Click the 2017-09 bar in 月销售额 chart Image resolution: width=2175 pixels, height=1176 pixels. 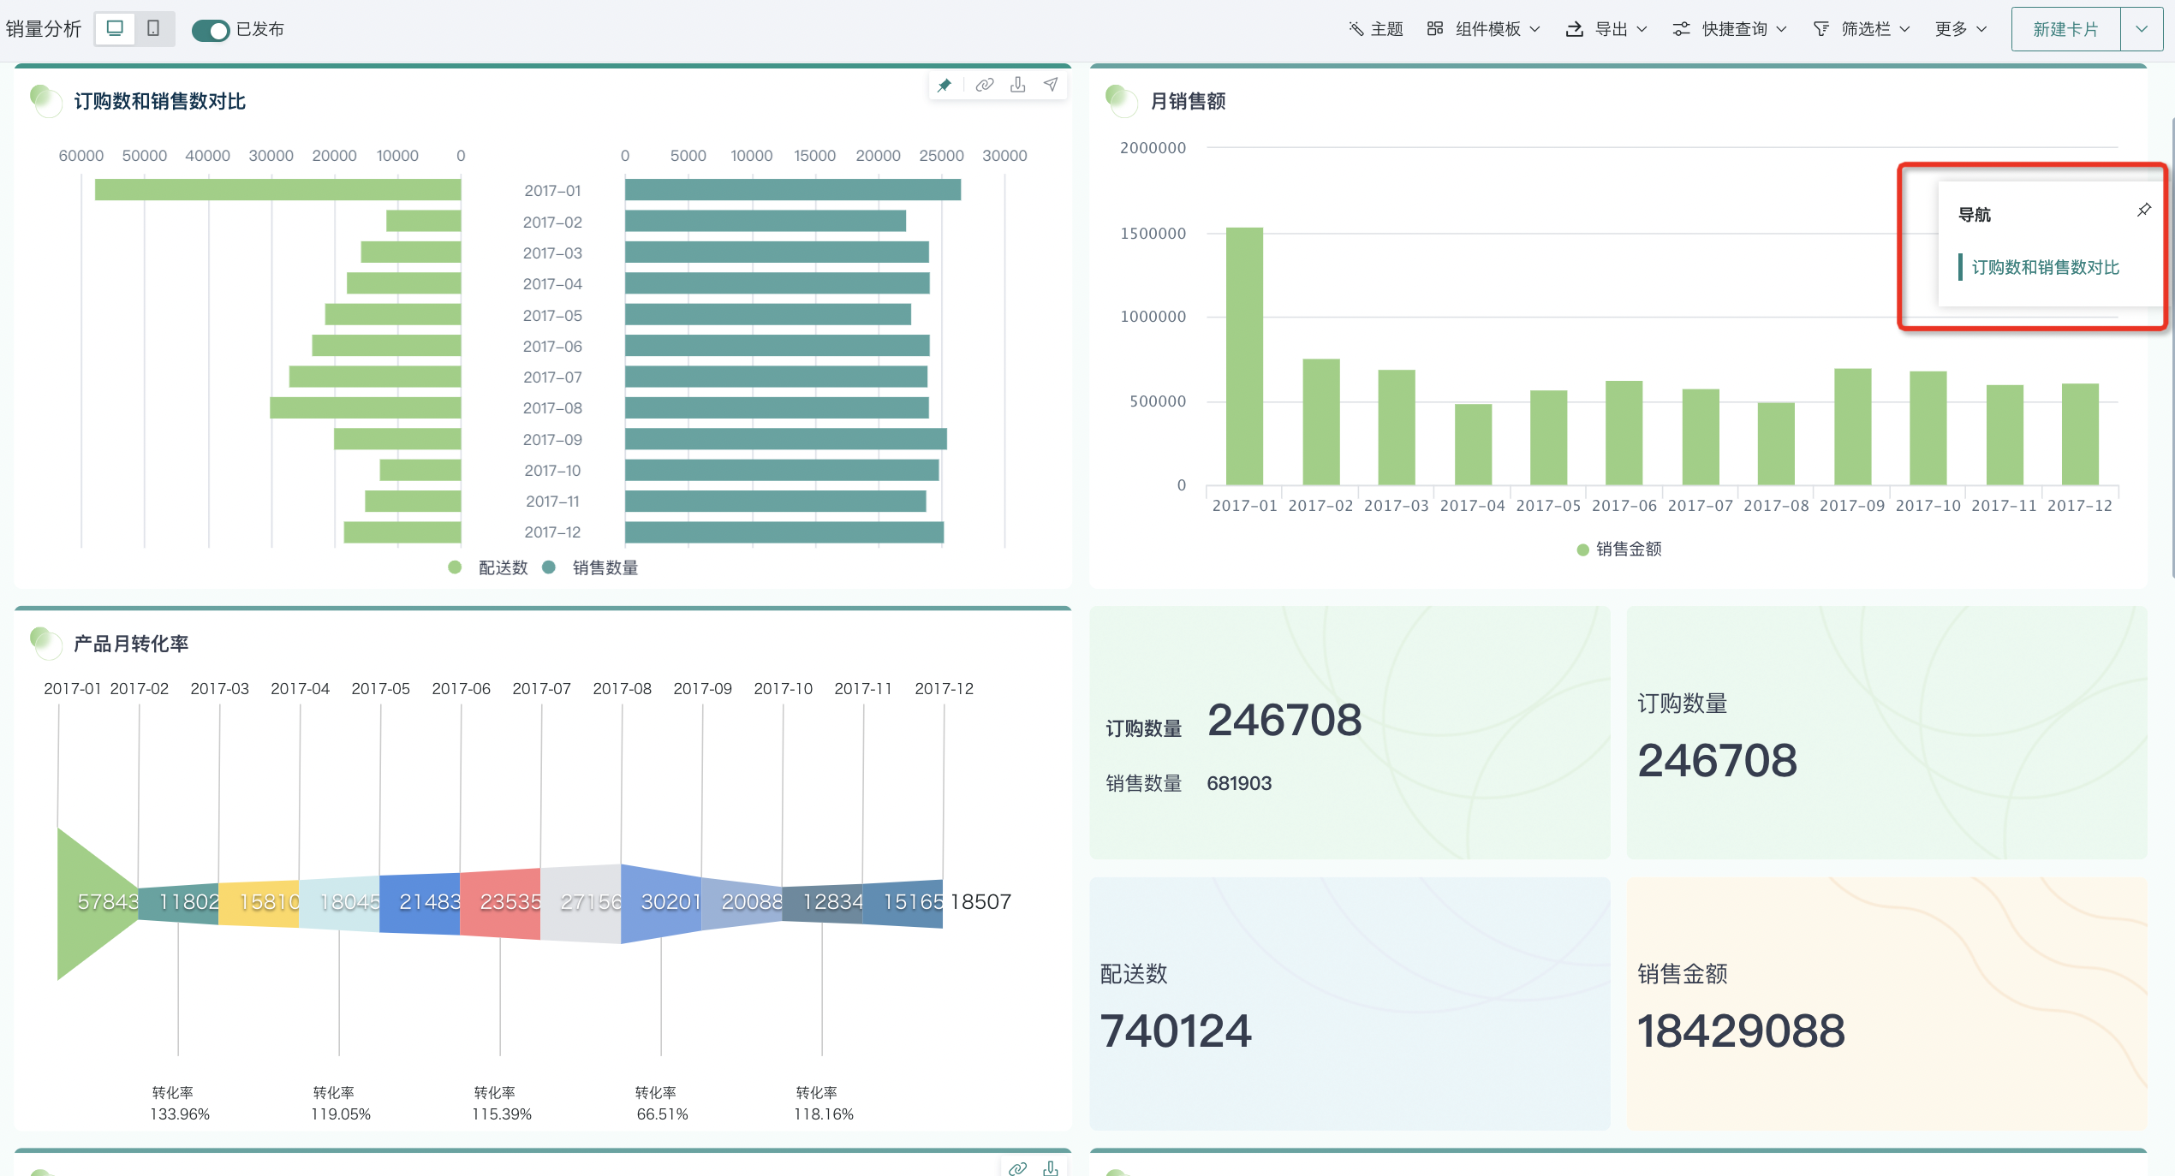[x=1852, y=427]
